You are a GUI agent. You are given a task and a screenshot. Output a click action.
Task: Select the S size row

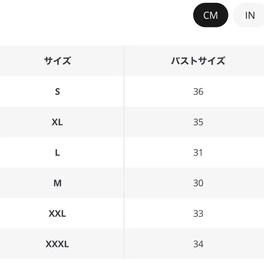(x=58, y=92)
